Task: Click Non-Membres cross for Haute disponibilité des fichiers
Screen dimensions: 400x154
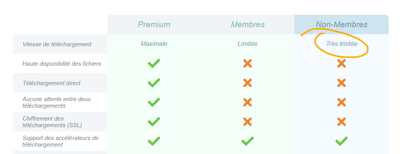Action: (341, 63)
